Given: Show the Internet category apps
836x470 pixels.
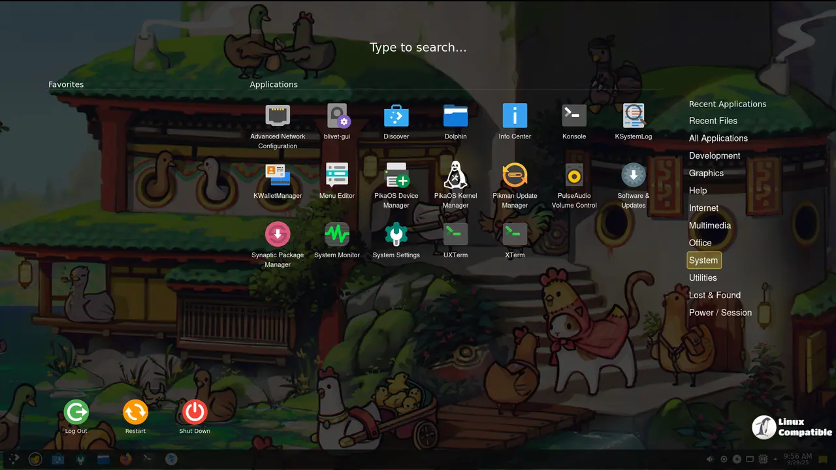Looking at the screenshot, I should [703, 208].
